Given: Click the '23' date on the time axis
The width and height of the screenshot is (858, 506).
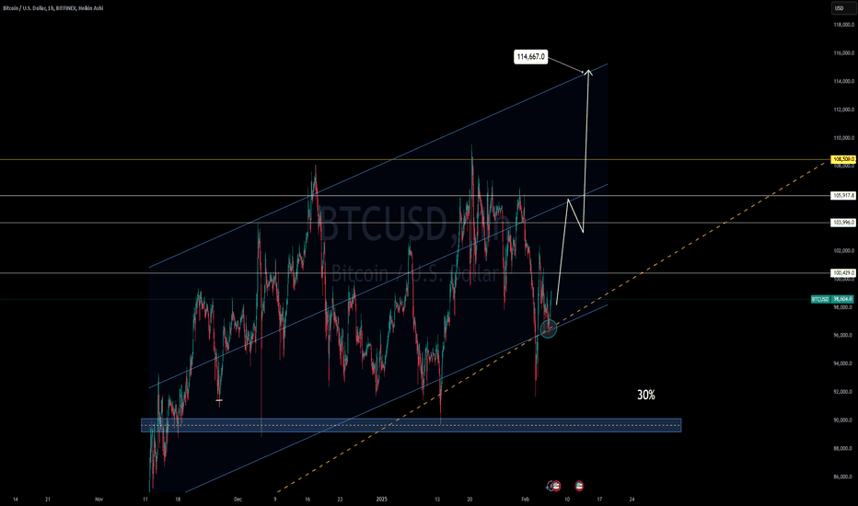Looking at the screenshot, I should click(340, 499).
